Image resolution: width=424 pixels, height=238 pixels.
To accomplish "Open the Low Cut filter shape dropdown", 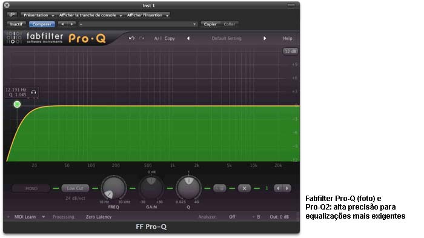I will (75, 188).
